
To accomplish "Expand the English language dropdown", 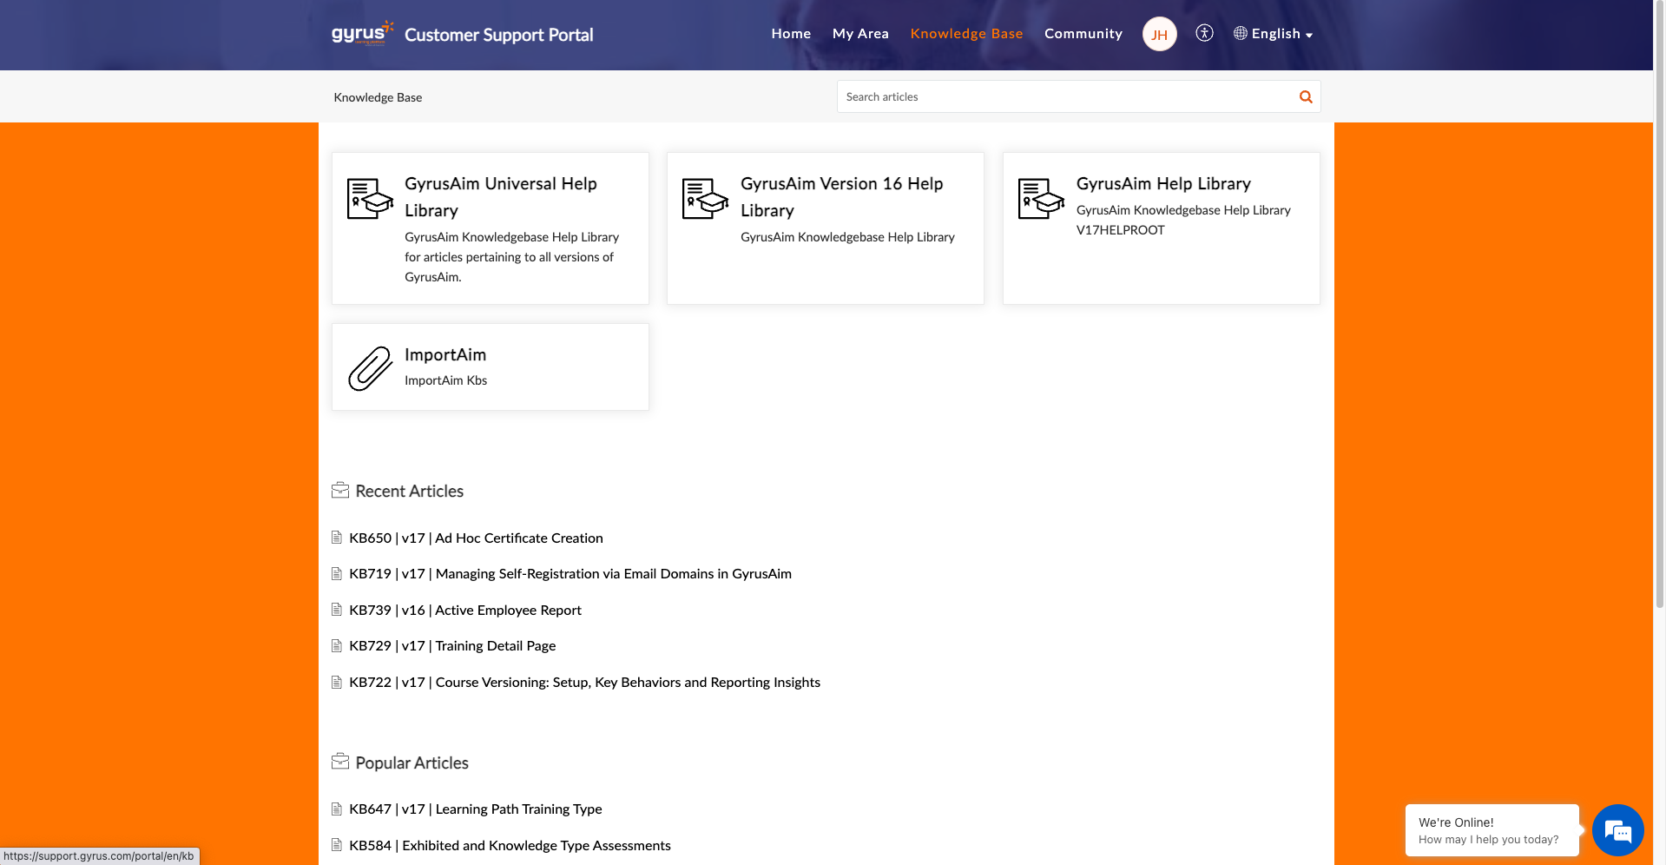I will [1274, 34].
